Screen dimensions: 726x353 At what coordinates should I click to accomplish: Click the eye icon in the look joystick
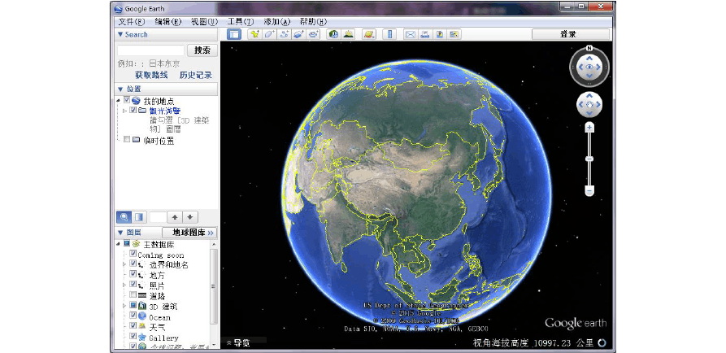589,68
